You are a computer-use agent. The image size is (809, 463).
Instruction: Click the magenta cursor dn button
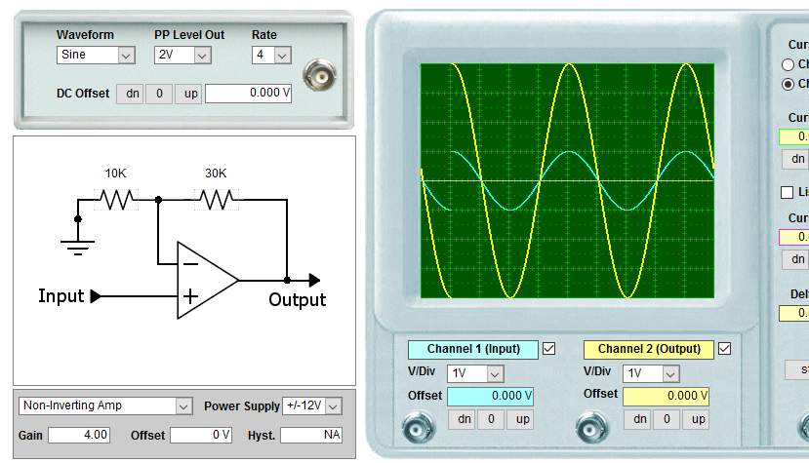[796, 259]
